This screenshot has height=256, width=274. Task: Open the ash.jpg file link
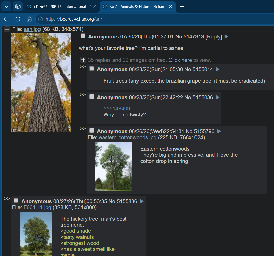32,29
